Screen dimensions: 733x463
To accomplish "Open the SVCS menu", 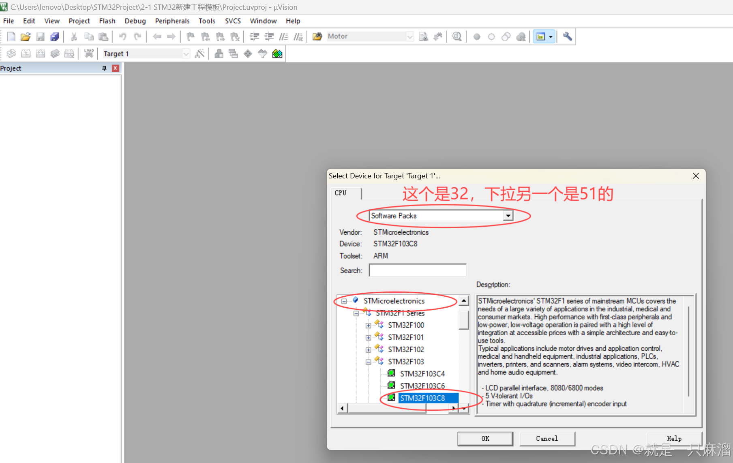I will click(233, 21).
